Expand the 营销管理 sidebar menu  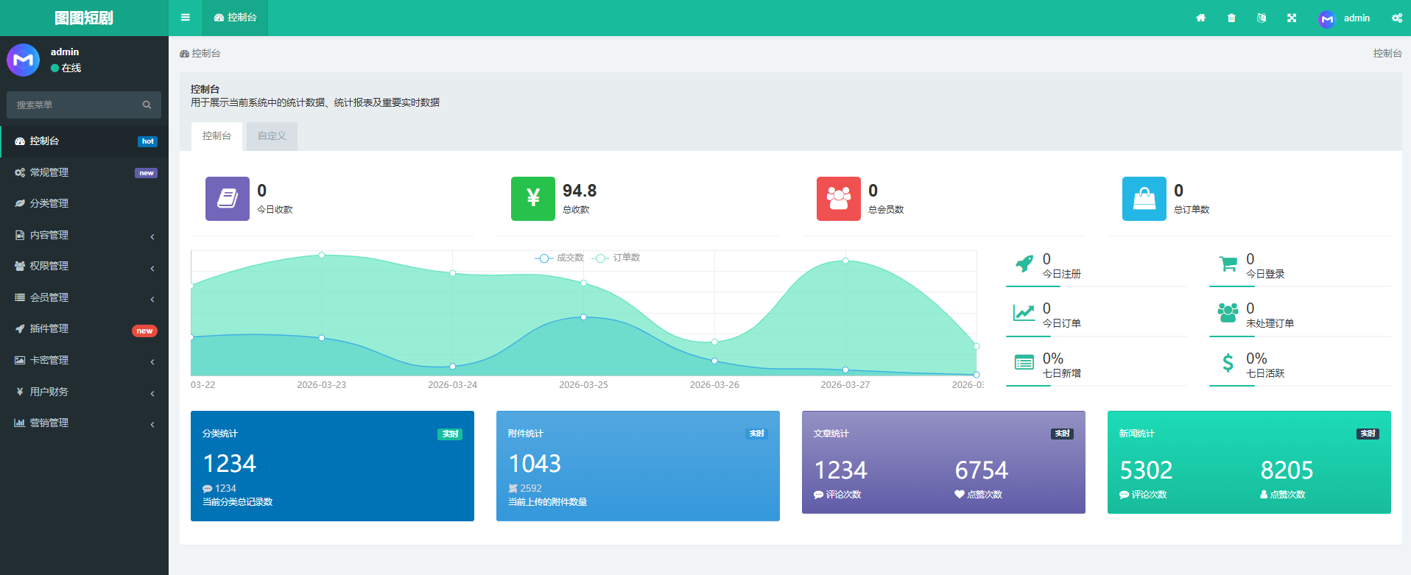click(x=84, y=423)
